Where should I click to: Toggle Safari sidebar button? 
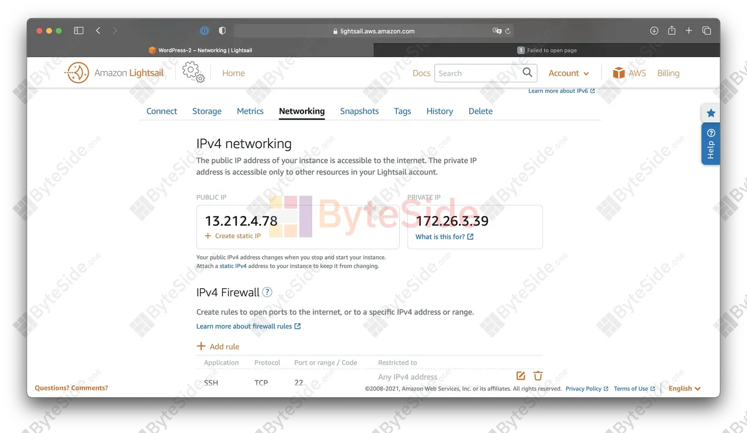pos(79,31)
